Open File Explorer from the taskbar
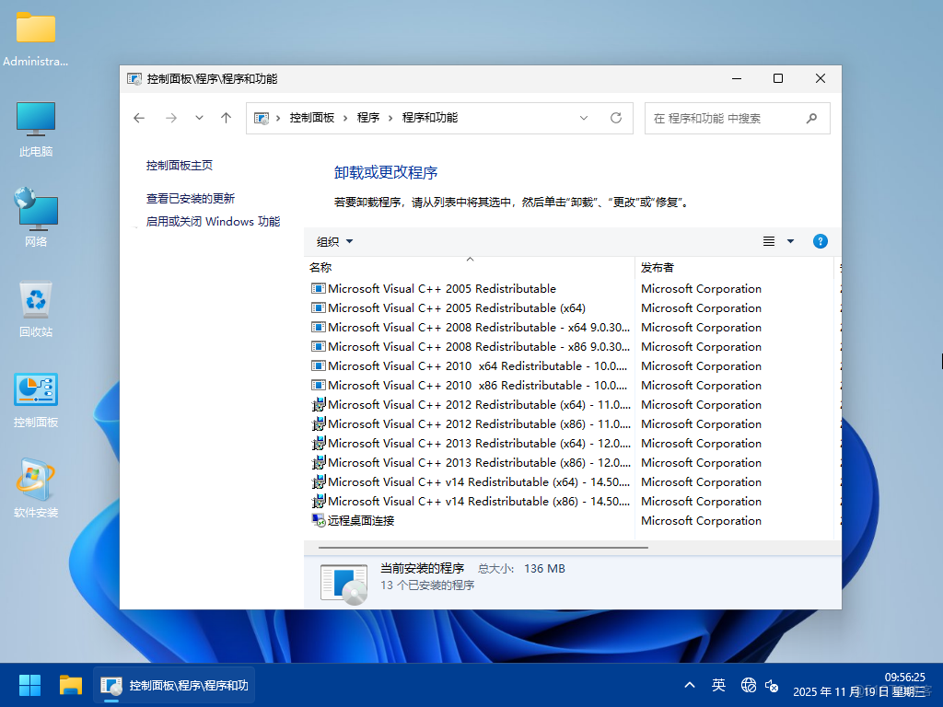Viewport: 943px width, 707px height. [71, 685]
